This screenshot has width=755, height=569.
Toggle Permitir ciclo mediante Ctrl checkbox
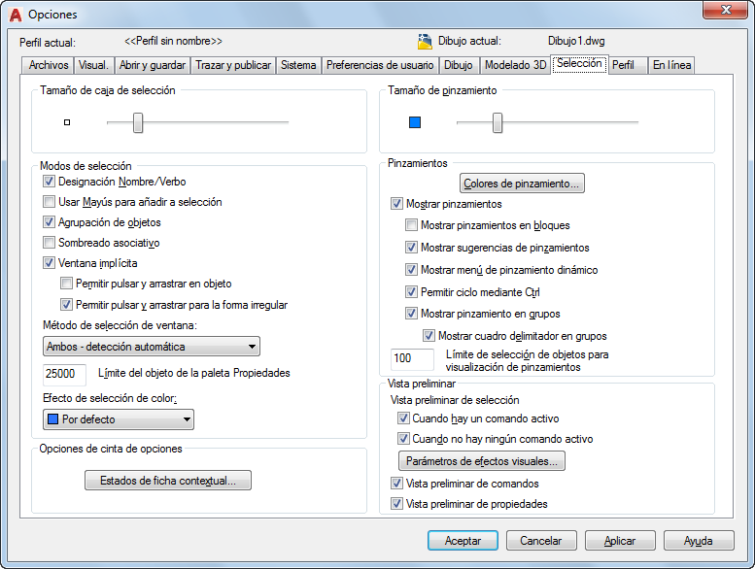point(411,292)
